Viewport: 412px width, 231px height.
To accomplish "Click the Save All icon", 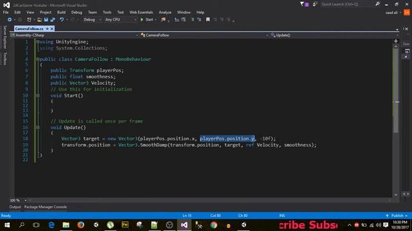I will [x=53, y=20].
